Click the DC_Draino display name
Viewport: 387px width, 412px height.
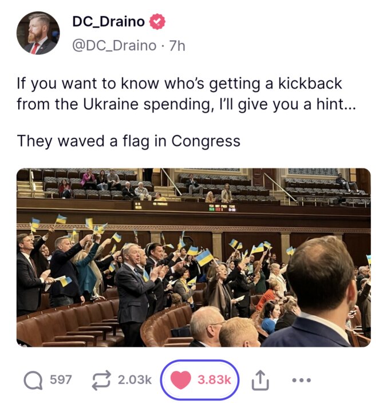(109, 22)
